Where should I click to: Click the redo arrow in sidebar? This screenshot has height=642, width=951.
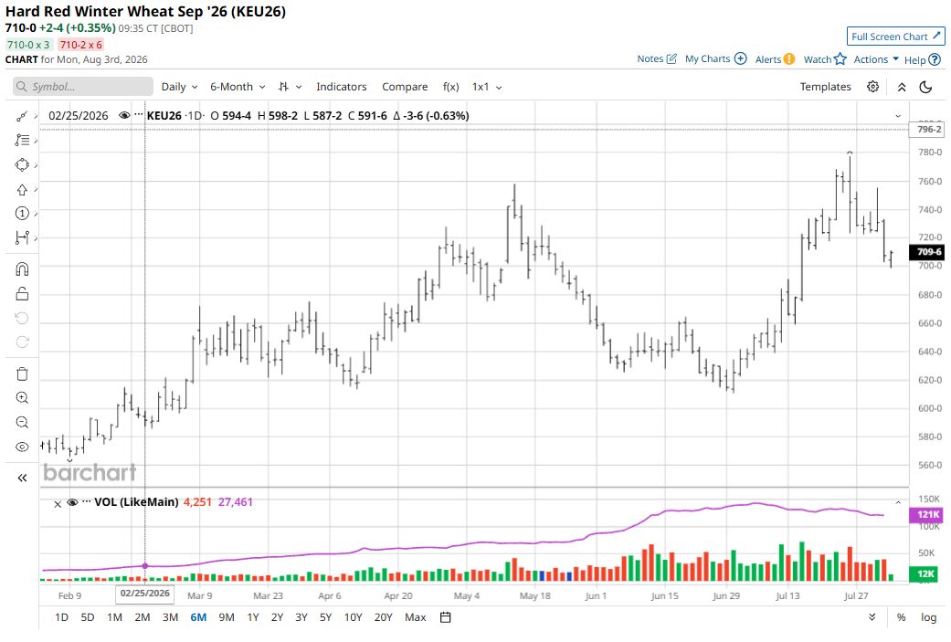[22, 342]
